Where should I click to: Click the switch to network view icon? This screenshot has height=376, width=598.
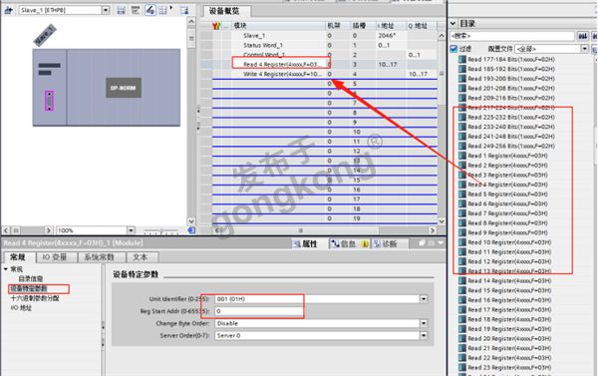(x=8, y=10)
